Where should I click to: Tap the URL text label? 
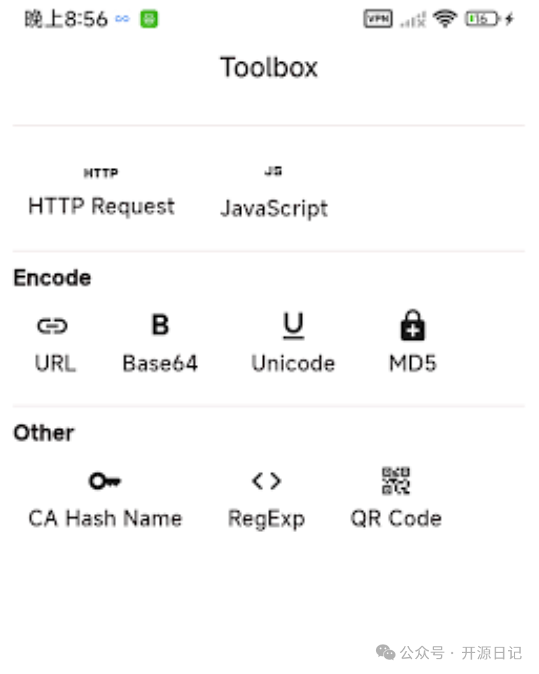pos(55,364)
